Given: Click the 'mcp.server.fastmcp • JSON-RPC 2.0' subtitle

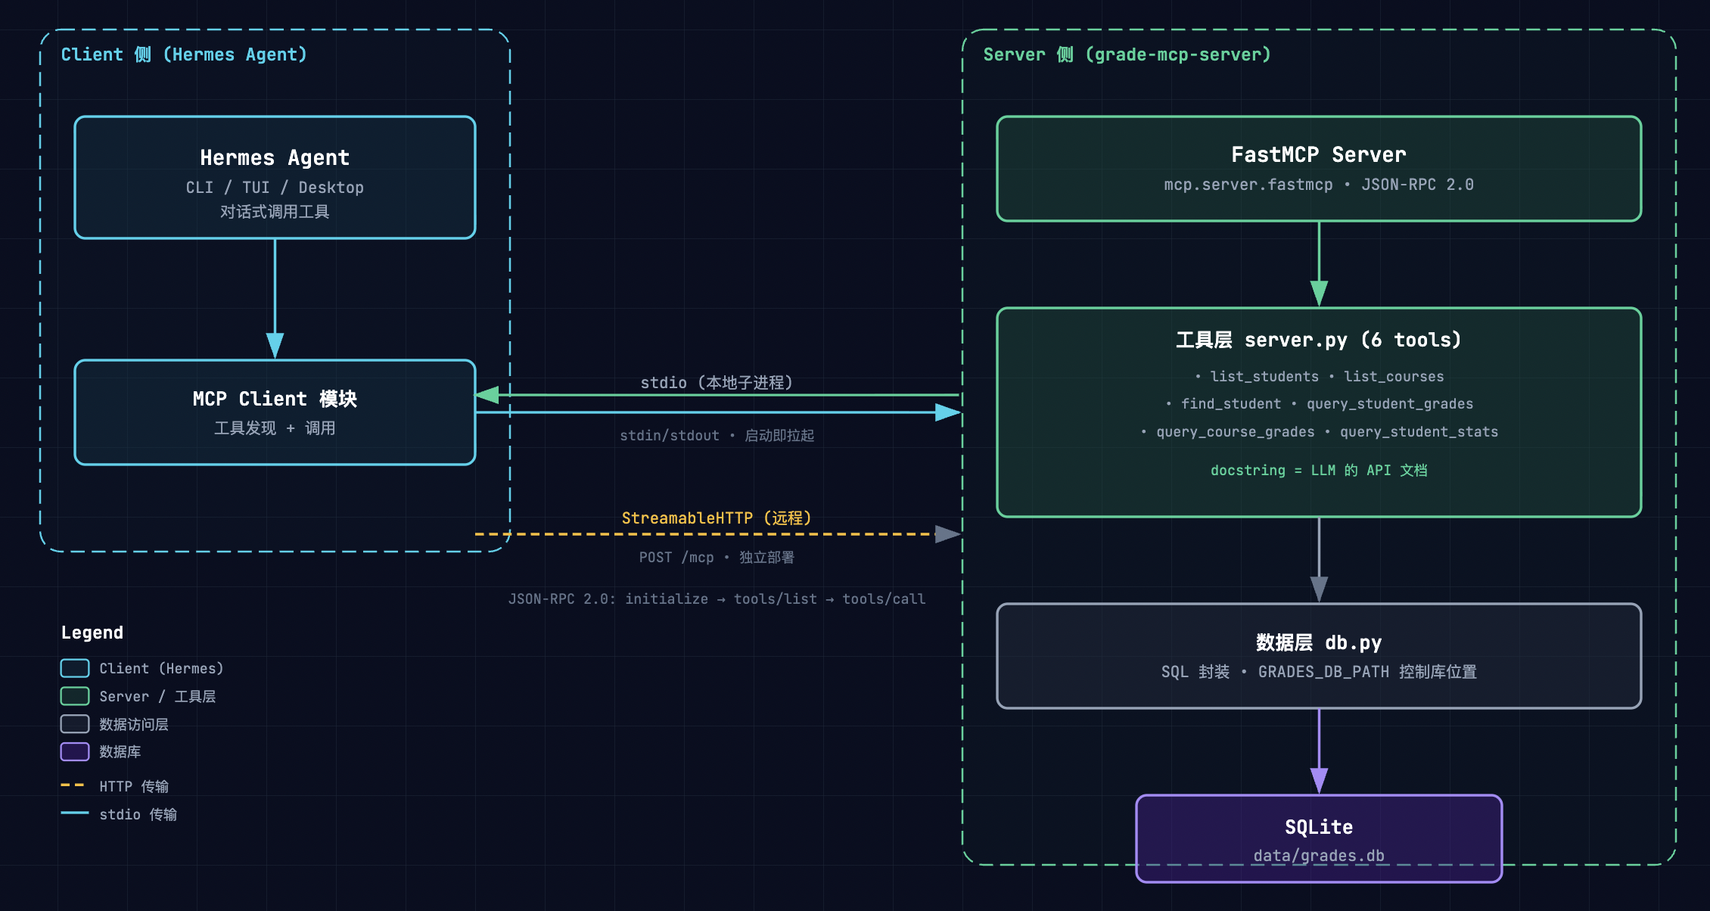Looking at the screenshot, I should [x=1319, y=185].
